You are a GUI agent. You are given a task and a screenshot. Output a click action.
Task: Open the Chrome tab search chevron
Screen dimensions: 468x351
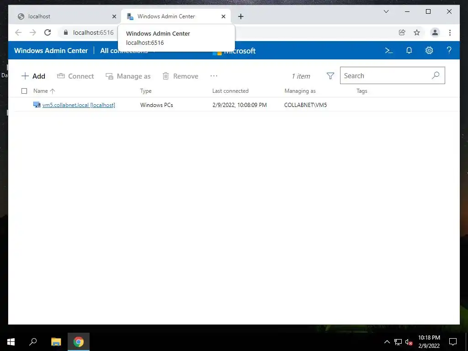click(386, 11)
